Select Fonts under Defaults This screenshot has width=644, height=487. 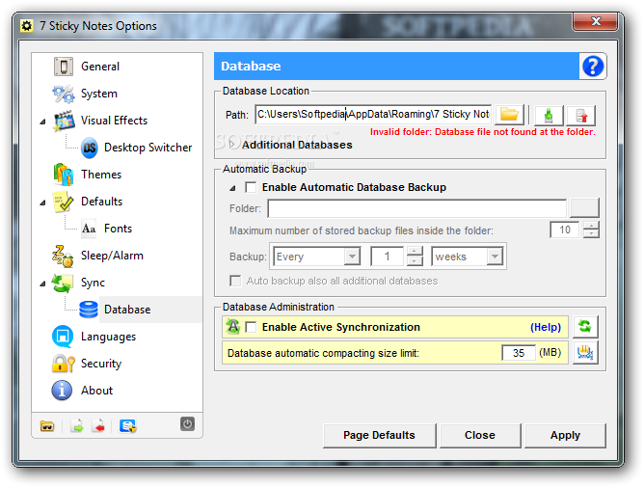tap(118, 229)
